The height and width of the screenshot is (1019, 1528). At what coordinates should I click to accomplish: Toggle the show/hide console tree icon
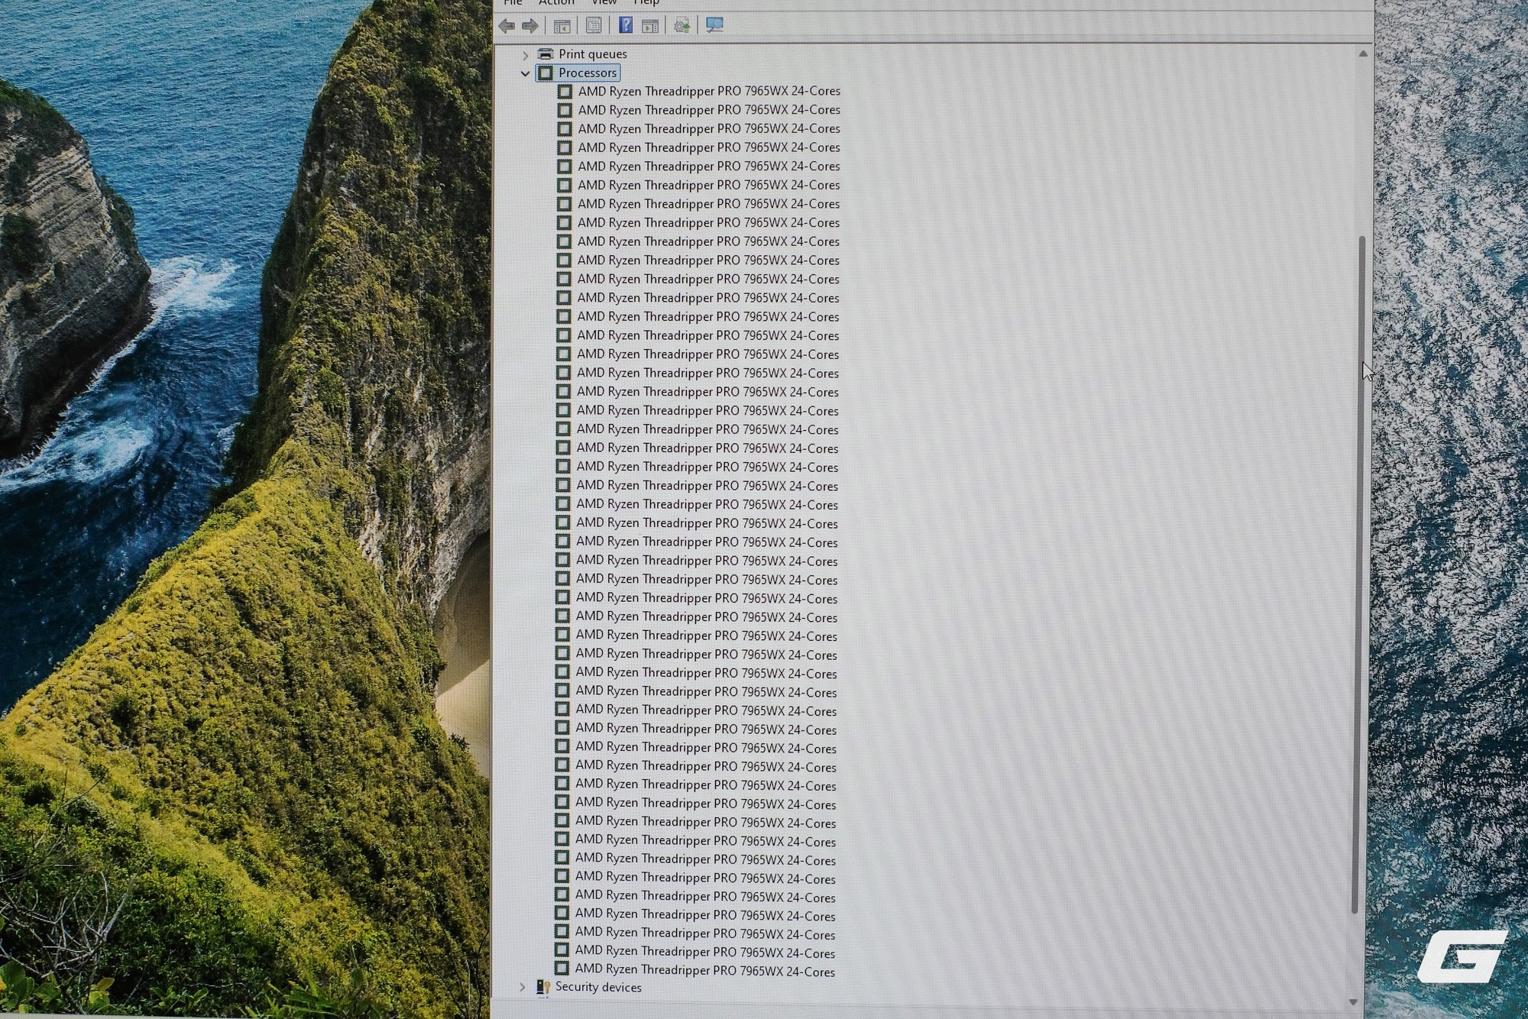(562, 26)
